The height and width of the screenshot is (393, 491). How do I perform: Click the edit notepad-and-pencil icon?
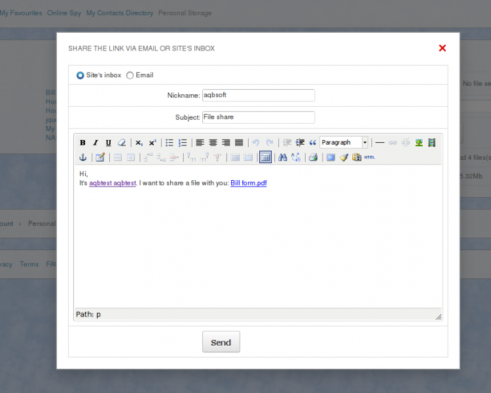click(100, 157)
